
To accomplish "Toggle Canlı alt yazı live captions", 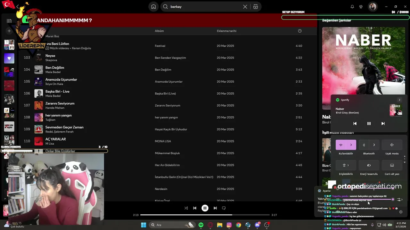I will click(x=392, y=165).
